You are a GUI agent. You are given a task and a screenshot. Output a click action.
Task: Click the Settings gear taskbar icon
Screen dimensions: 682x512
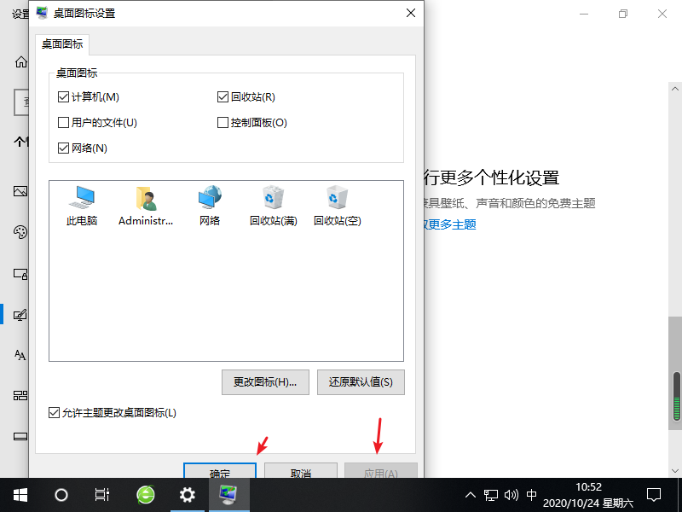[188, 494]
